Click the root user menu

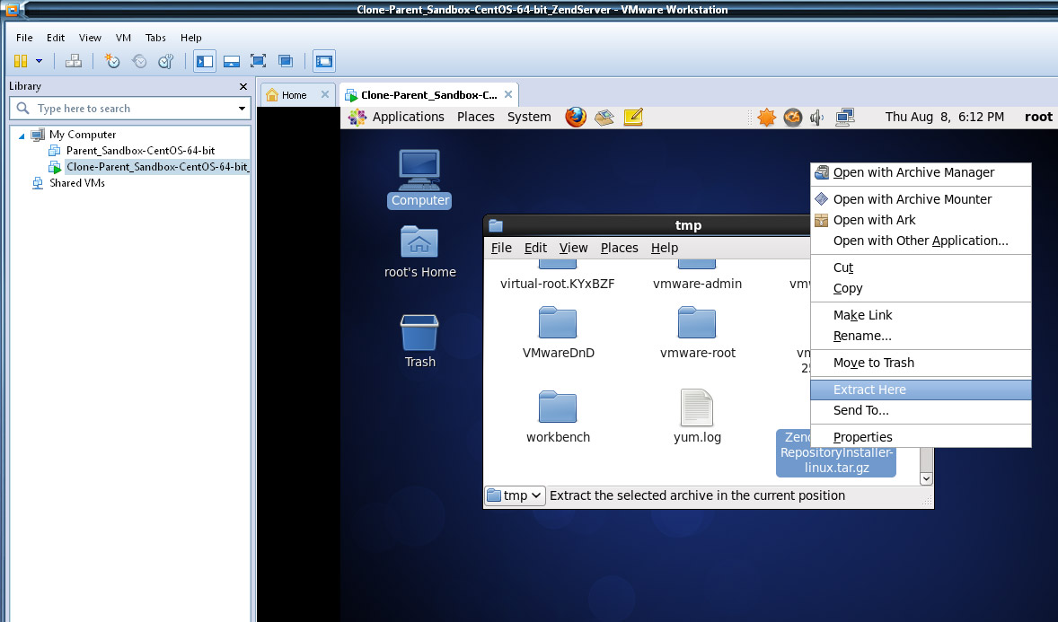[1037, 117]
